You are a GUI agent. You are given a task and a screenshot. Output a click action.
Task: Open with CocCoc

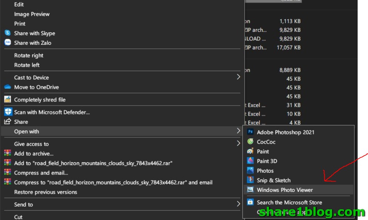click(266, 142)
